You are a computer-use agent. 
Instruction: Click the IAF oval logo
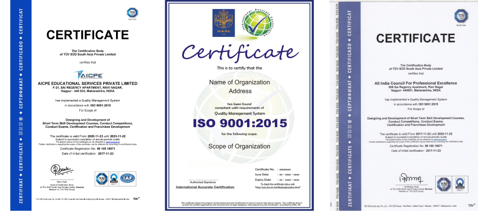[x=127, y=178]
